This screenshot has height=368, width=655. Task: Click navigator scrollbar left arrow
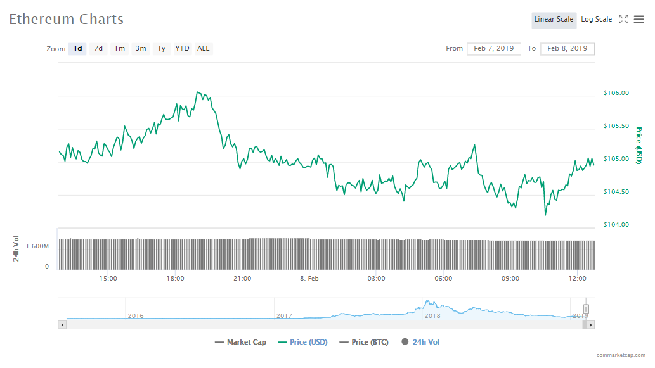[62, 324]
